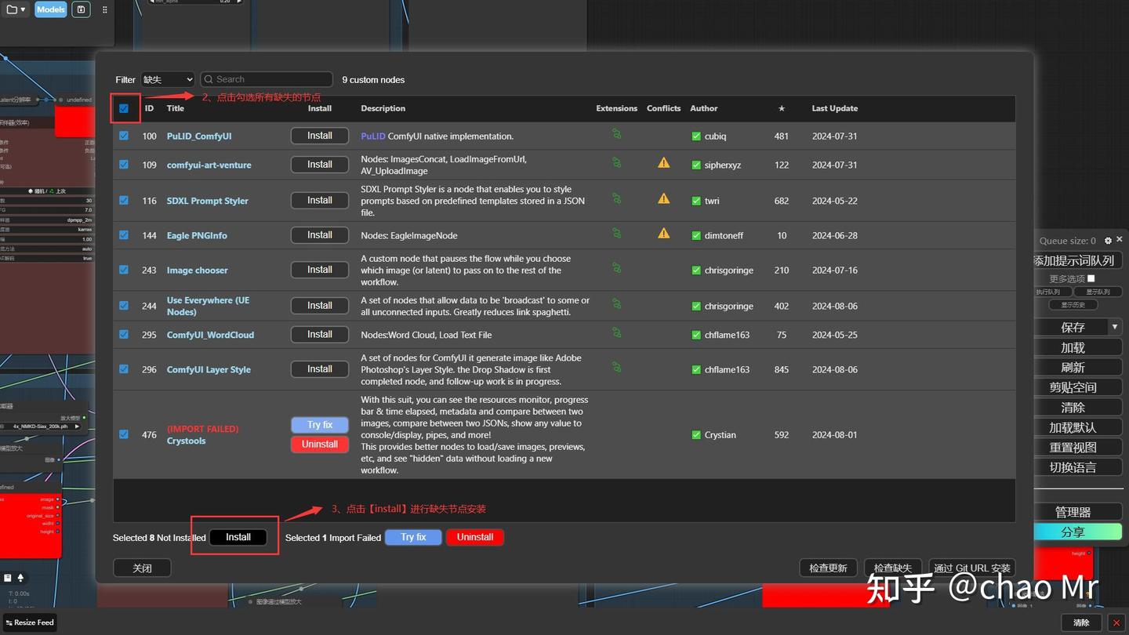The width and height of the screenshot is (1129, 635).
Task: Click the conflict warning icon in the comfyui-art-venture row
Action: tap(664, 163)
